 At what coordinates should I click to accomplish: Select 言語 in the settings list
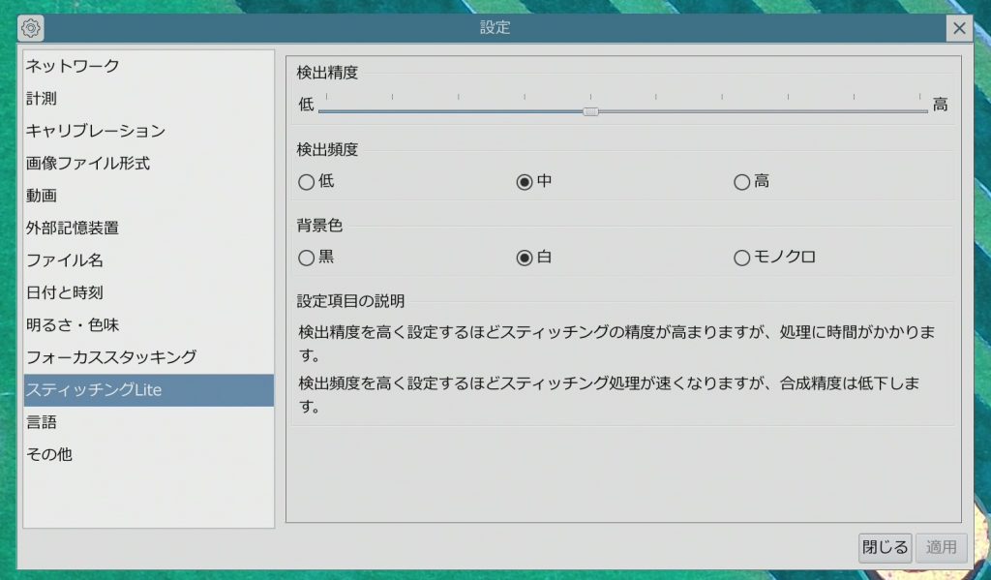coord(42,422)
